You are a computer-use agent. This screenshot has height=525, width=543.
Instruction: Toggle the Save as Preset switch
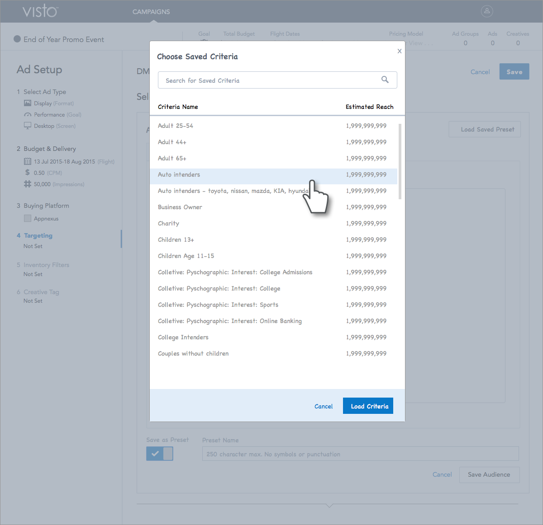pos(159,453)
